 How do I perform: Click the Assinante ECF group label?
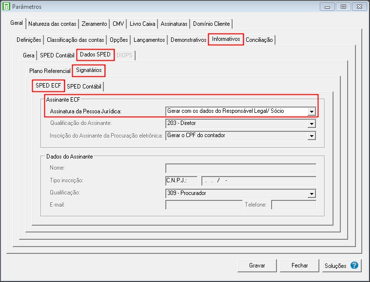click(x=63, y=100)
